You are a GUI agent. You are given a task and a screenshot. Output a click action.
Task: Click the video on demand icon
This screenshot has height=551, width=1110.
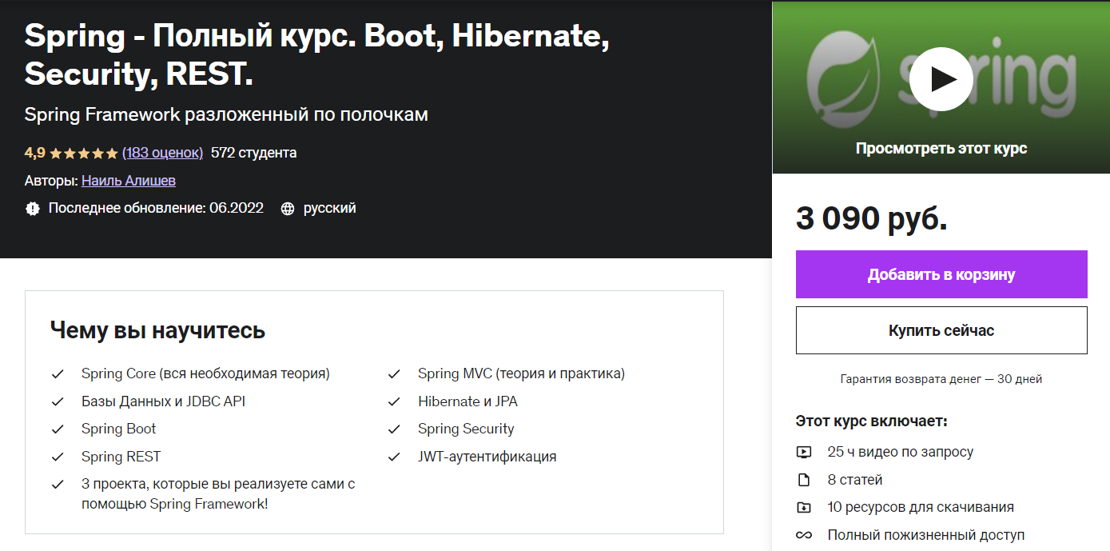click(x=804, y=453)
